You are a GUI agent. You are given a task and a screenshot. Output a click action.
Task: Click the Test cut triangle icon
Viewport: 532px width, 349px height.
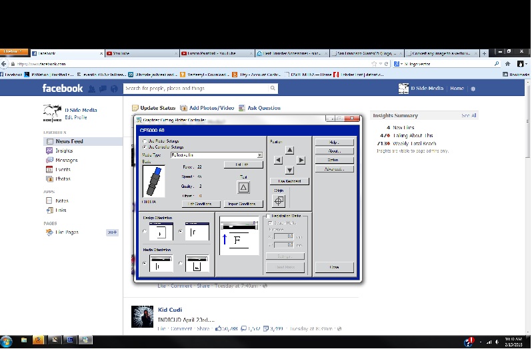coord(243,187)
